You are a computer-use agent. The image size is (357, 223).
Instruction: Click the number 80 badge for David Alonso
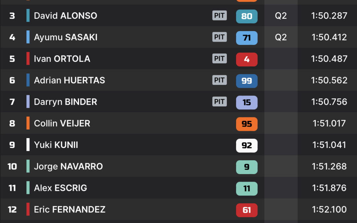pyautogui.click(x=247, y=16)
